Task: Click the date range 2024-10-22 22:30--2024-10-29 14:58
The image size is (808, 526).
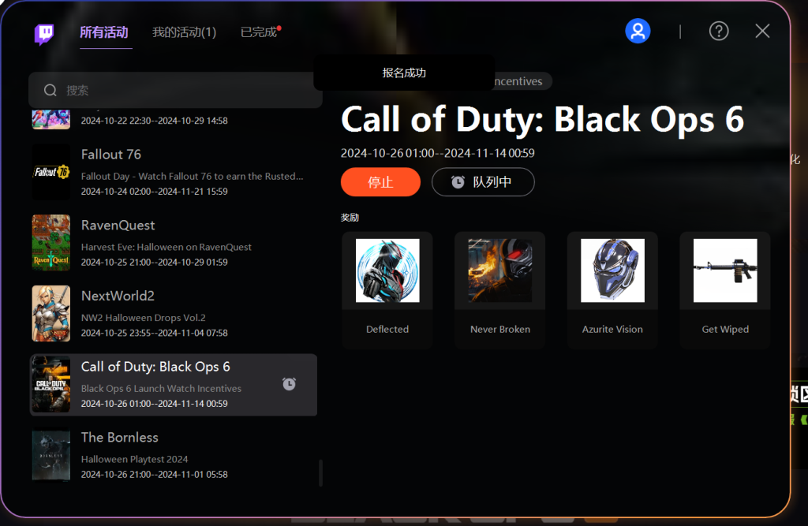Action: tap(154, 121)
